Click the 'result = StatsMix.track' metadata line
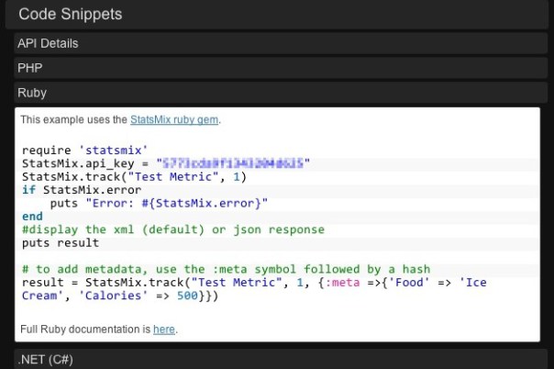Screen dimensions: 554x369 pyautogui.click(x=254, y=283)
